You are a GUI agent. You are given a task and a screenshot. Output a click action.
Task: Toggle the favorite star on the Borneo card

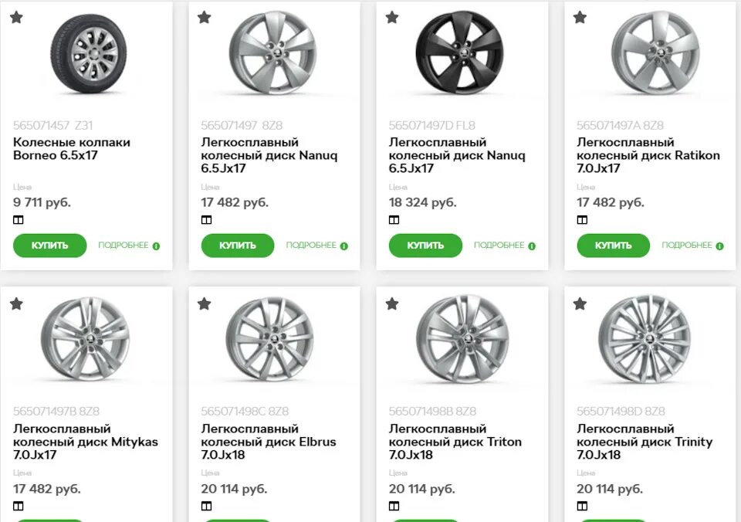pyautogui.click(x=16, y=17)
